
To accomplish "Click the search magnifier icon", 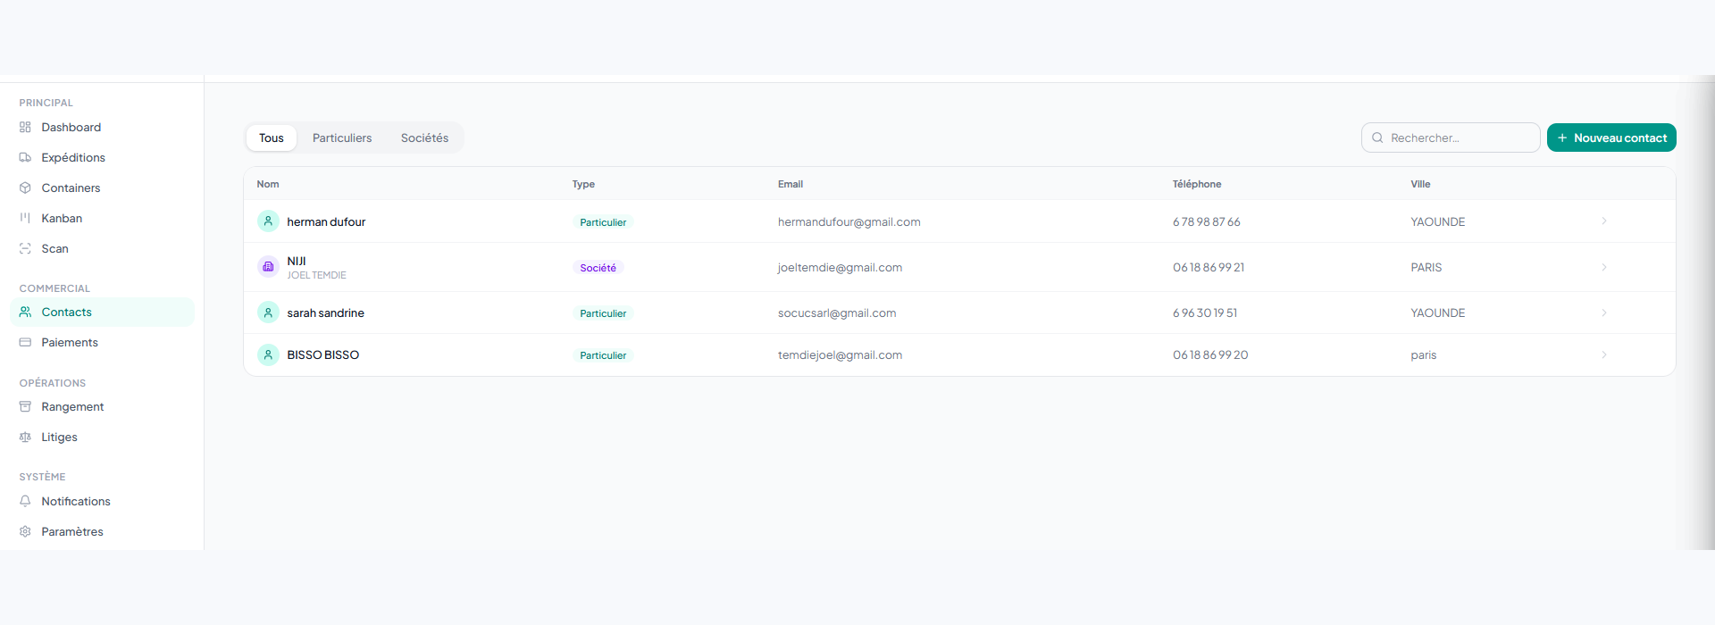I will pos(1377,137).
